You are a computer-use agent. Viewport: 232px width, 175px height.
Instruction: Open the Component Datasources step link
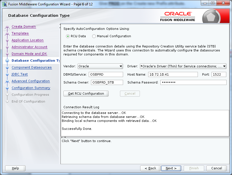pyautogui.click(x=32, y=67)
